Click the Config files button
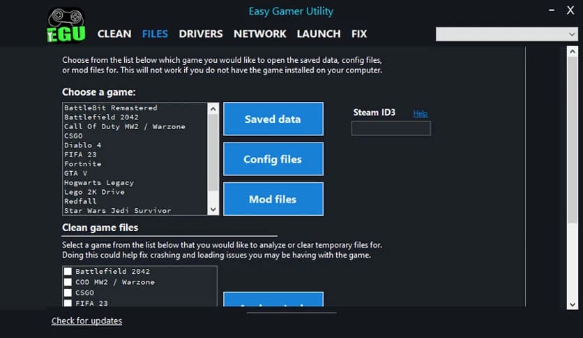Image resolution: width=583 pixels, height=338 pixels. tap(273, 159)
